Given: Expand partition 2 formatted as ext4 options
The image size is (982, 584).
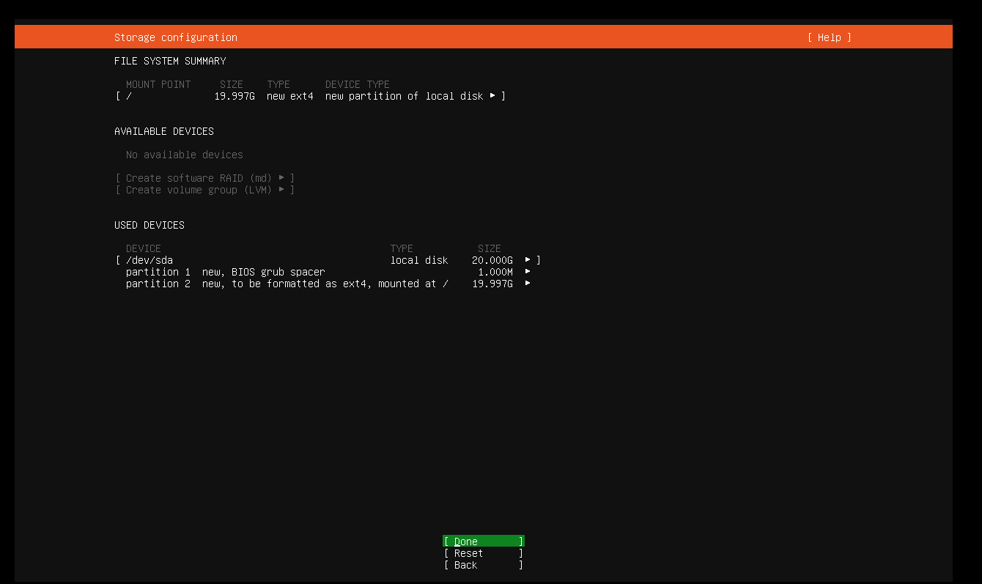Looking at the screenshot, I should pyautogui.click(x=526, y=284).
